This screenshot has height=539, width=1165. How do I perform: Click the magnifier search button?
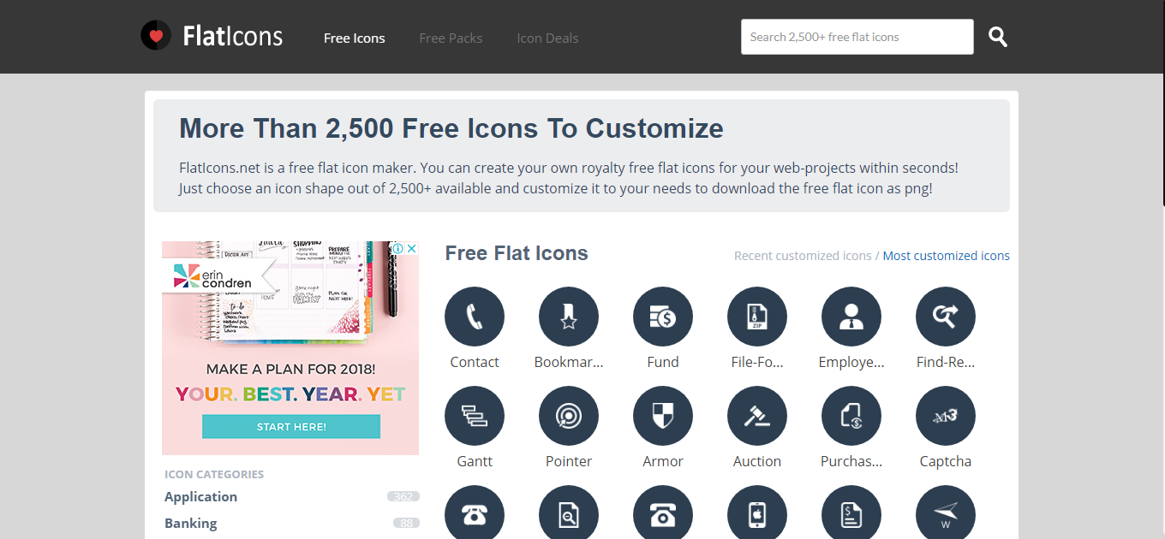[x=998, y=37]
